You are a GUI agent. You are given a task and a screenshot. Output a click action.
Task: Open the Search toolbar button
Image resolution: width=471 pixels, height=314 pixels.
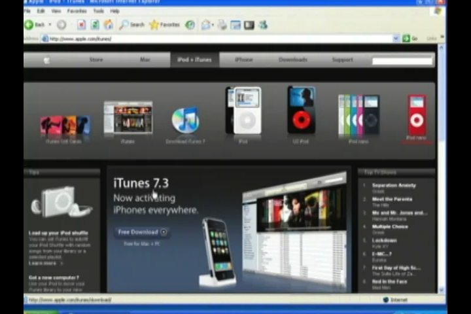coord(131,25)
